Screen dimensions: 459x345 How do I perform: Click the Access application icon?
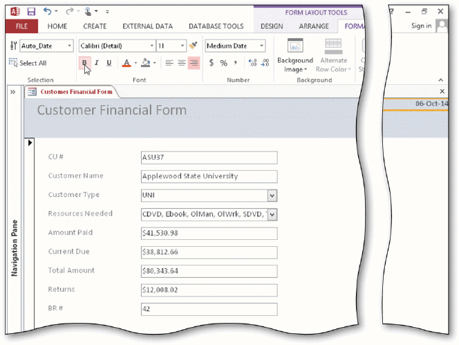[15, 12]
